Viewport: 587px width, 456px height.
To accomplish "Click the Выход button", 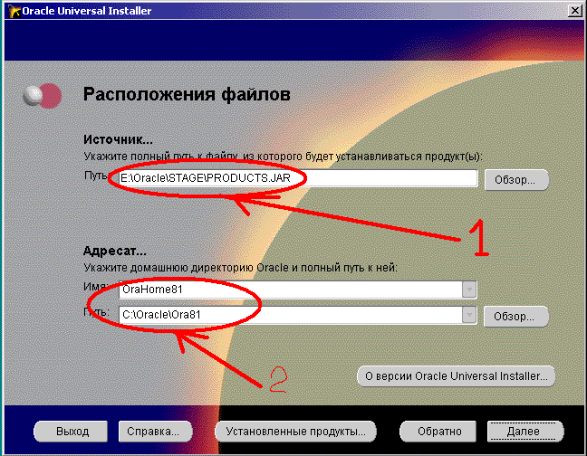I will click(72, 432).
